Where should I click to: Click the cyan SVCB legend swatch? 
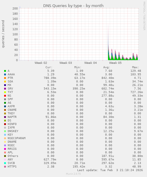(x=5, y=163)
